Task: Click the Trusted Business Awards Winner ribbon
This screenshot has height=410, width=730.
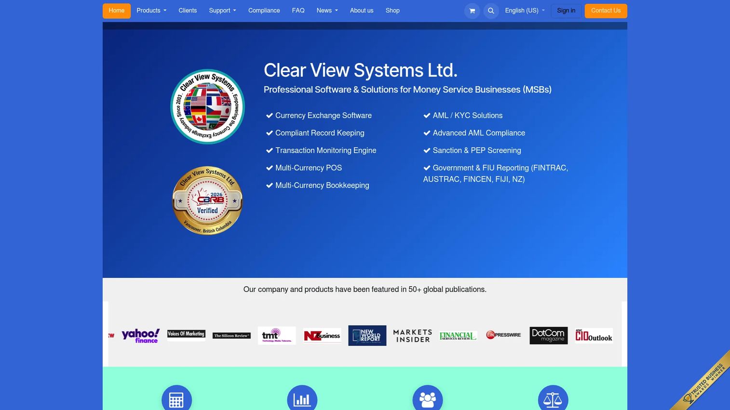Action: pyautogui.click(x=705, y=384)
